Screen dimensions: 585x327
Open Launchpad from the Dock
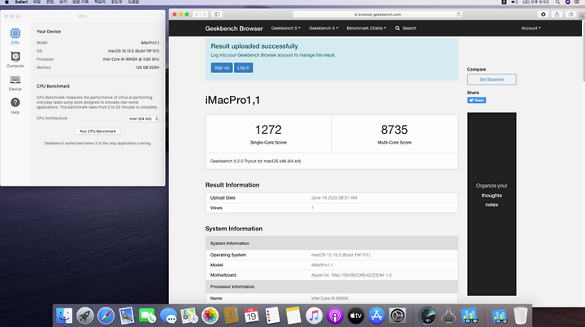(85, 316)
